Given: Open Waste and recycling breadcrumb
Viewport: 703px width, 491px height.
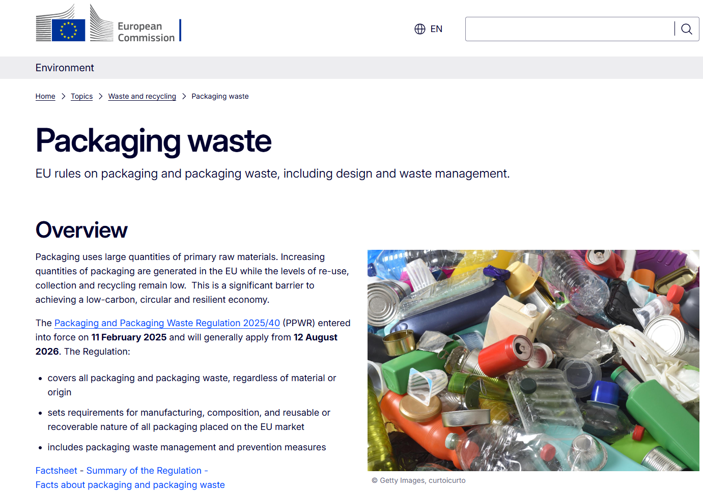Looking at the screenshot, I should coord(142,96).
